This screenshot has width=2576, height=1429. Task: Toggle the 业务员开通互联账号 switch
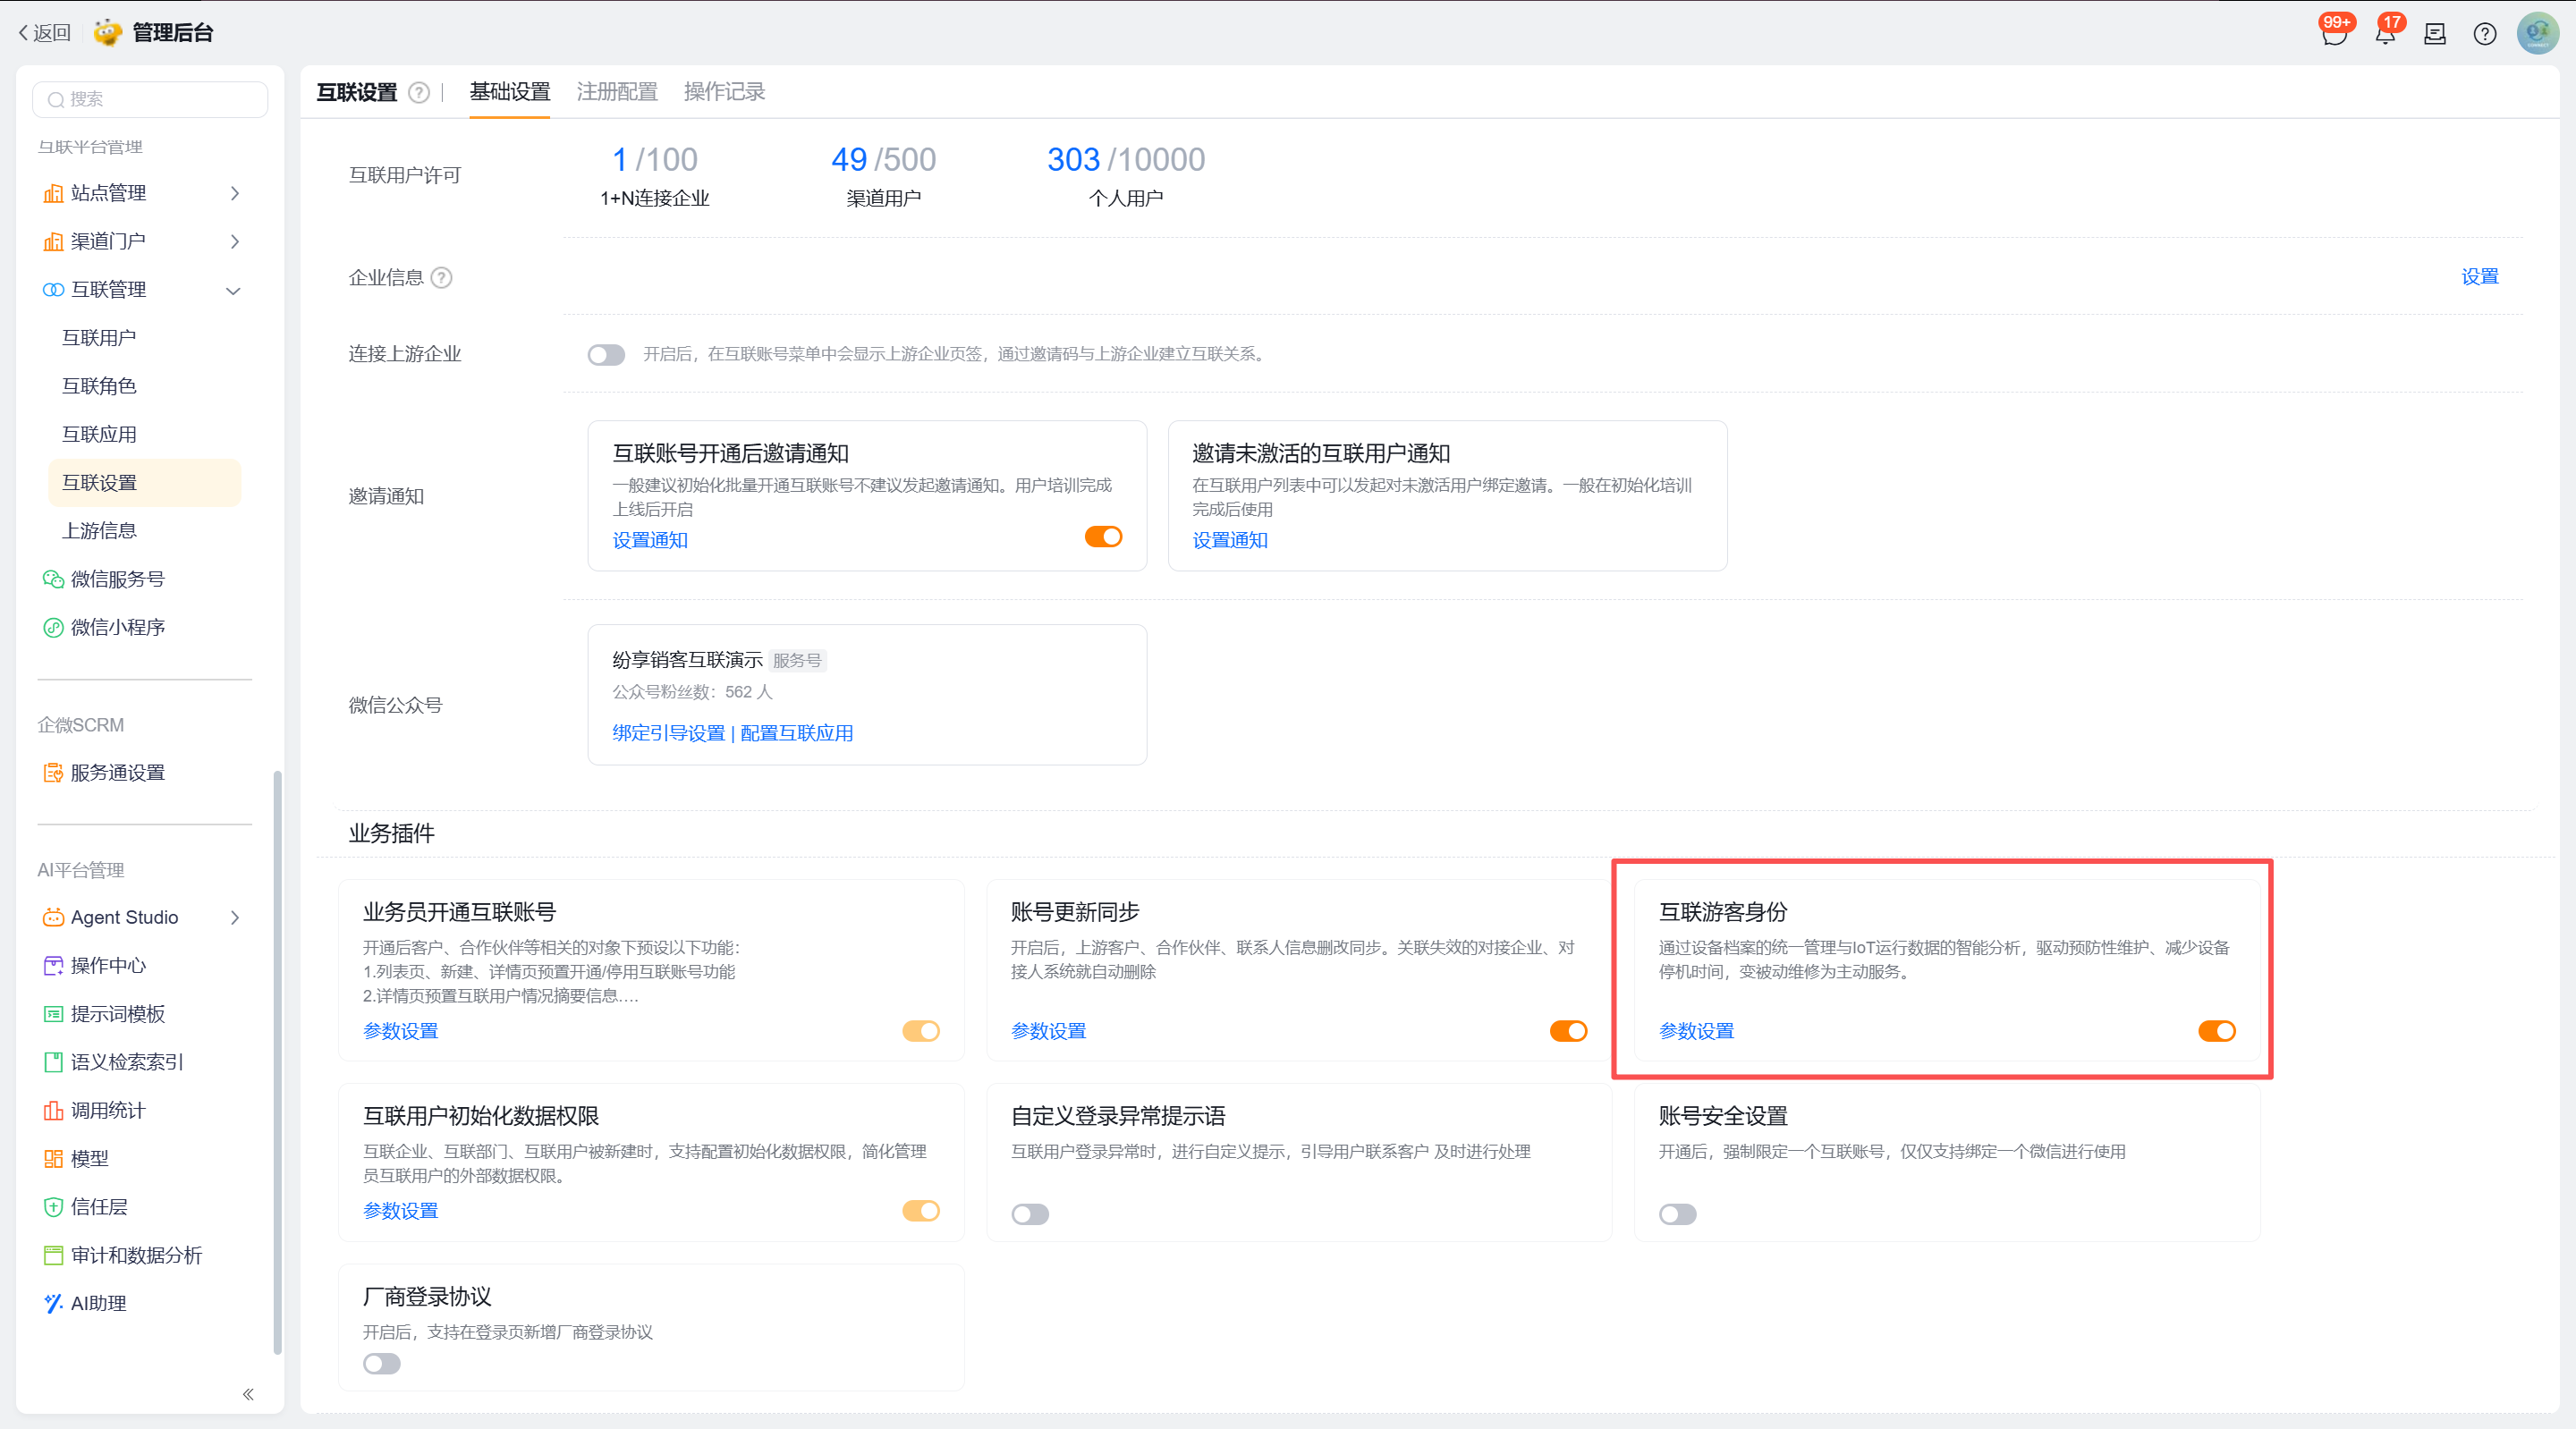921,1031
